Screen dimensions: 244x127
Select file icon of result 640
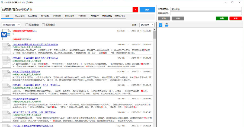(x=6, y=116)
